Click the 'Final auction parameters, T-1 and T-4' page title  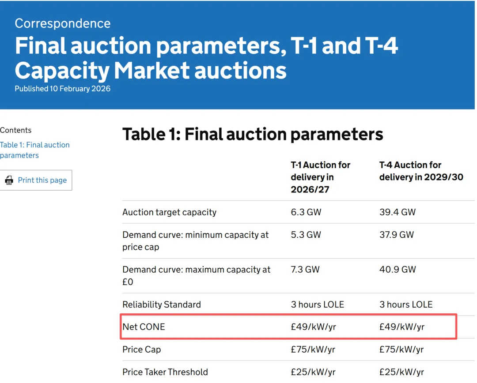[206, 58]
